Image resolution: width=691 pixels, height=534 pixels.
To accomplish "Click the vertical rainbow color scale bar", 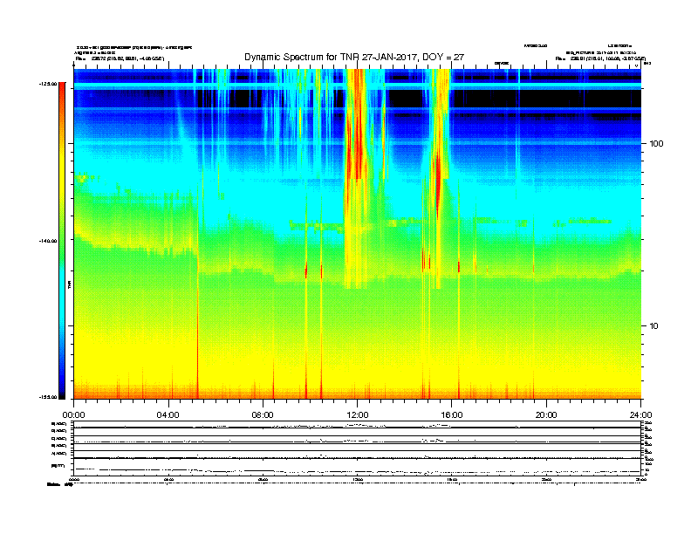I will pyautogui.click(x=62, y=241).
